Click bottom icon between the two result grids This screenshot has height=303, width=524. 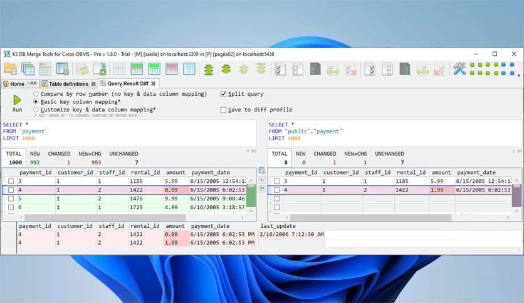coord(262,189)
